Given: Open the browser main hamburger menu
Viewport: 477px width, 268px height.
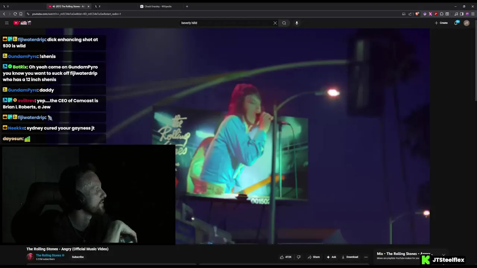Looking at the screenshot, I should pyautogui.click(x=473, y=14).
